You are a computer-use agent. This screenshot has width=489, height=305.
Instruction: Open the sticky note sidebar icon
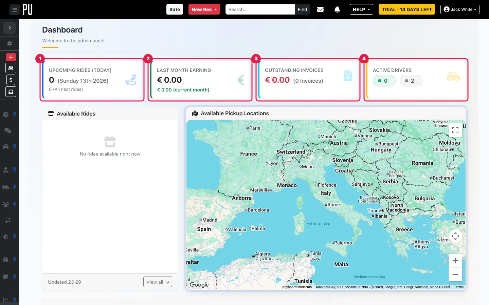coord(6,277)
